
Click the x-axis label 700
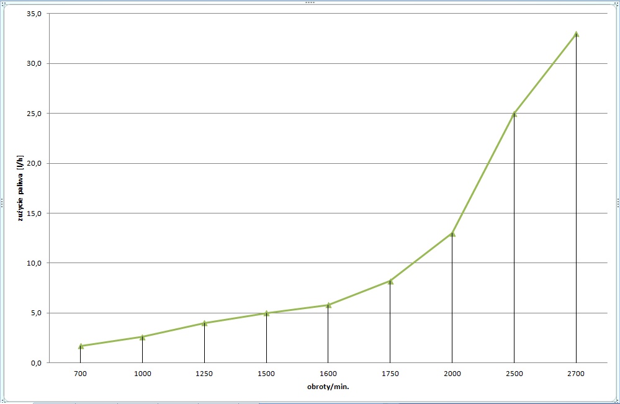tap(80, 374)
